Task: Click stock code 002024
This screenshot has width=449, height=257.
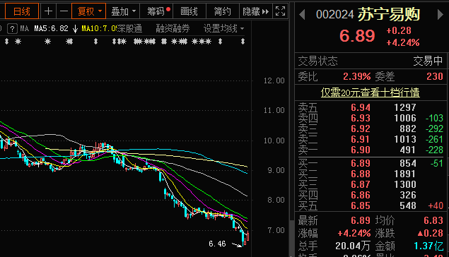Action: click(334, 14)
